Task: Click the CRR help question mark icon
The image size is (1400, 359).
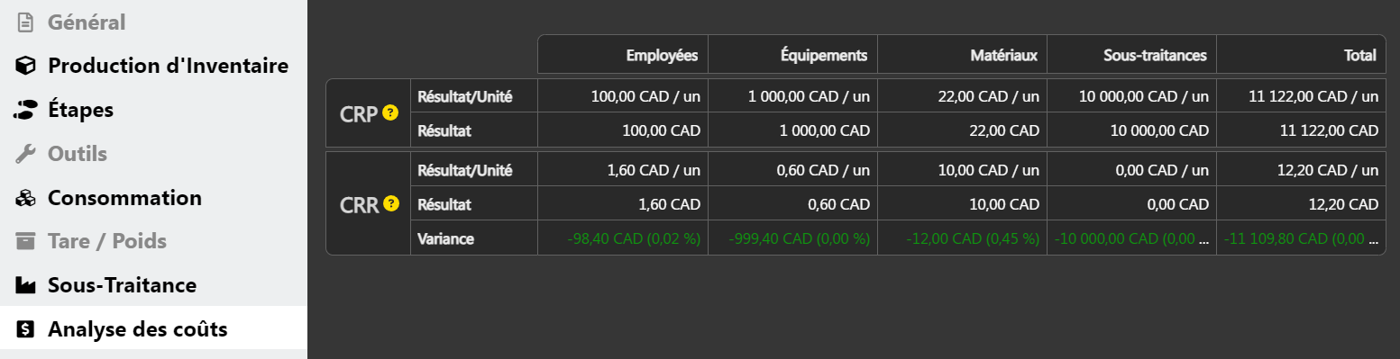Action: (390, 203)
